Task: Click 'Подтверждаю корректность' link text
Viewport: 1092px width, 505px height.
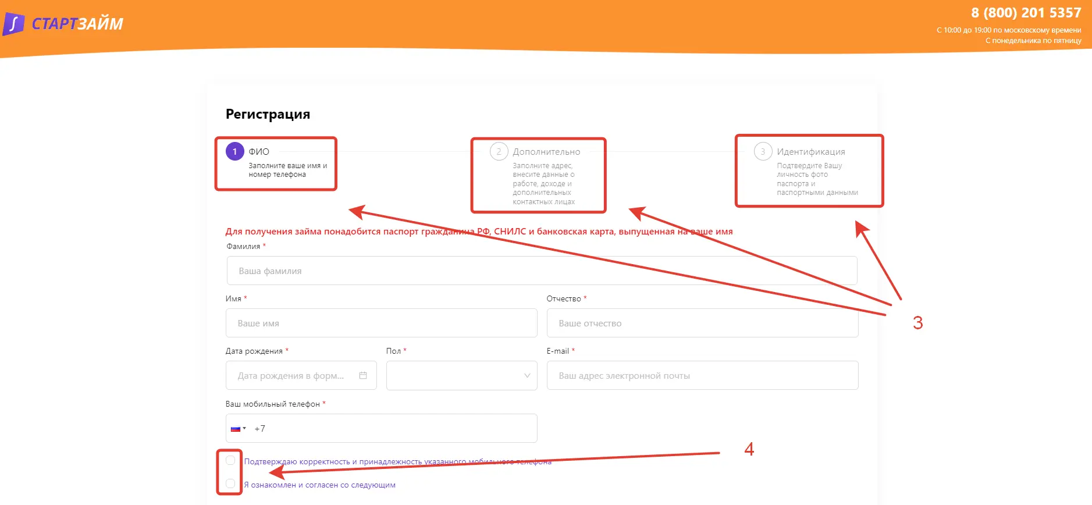Action: (x=398, y=461)
